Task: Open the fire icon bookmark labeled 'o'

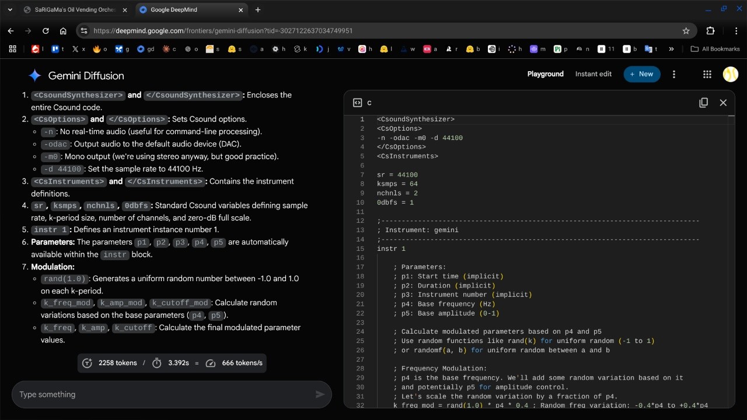Action: pos(100,49)
